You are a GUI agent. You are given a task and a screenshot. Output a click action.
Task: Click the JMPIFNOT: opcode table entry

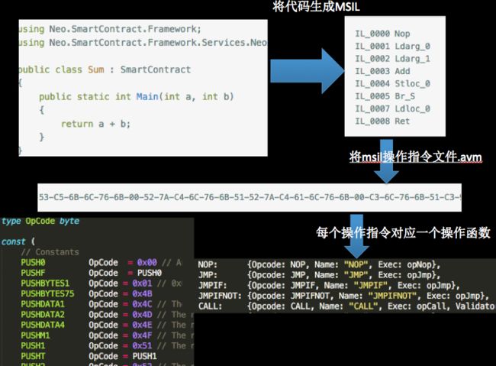[343, 296]
